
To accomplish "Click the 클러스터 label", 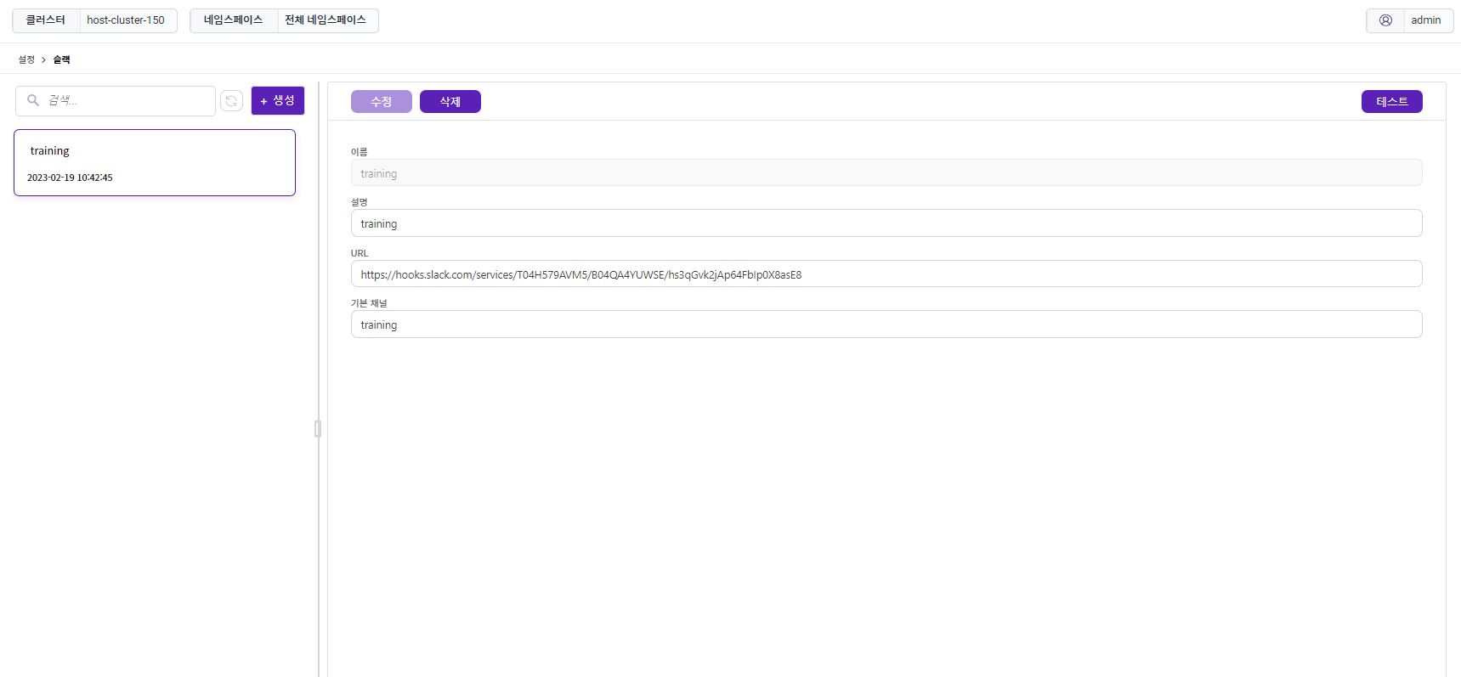I will point(46,20).
